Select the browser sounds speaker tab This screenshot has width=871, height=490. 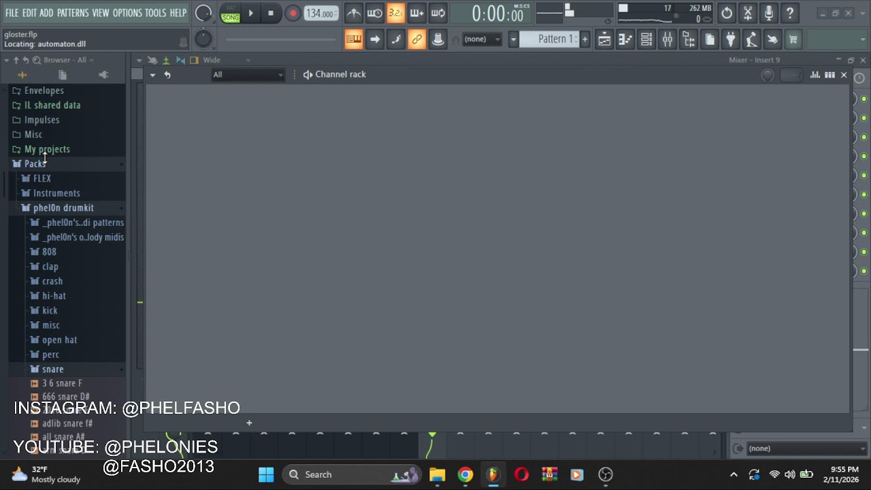(x=103, y=75)
